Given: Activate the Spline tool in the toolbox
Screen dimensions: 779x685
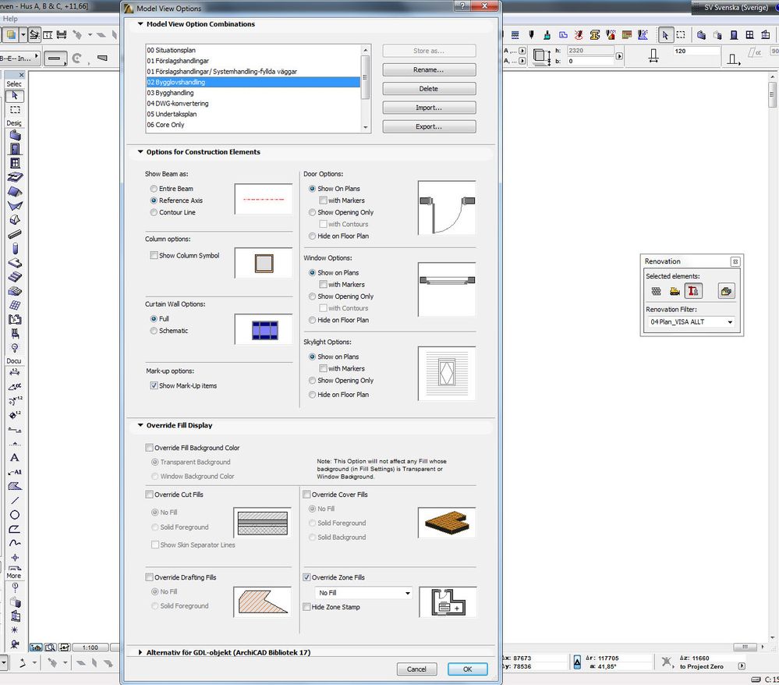Looking at the screenshot, I should (x=15, y=543).
